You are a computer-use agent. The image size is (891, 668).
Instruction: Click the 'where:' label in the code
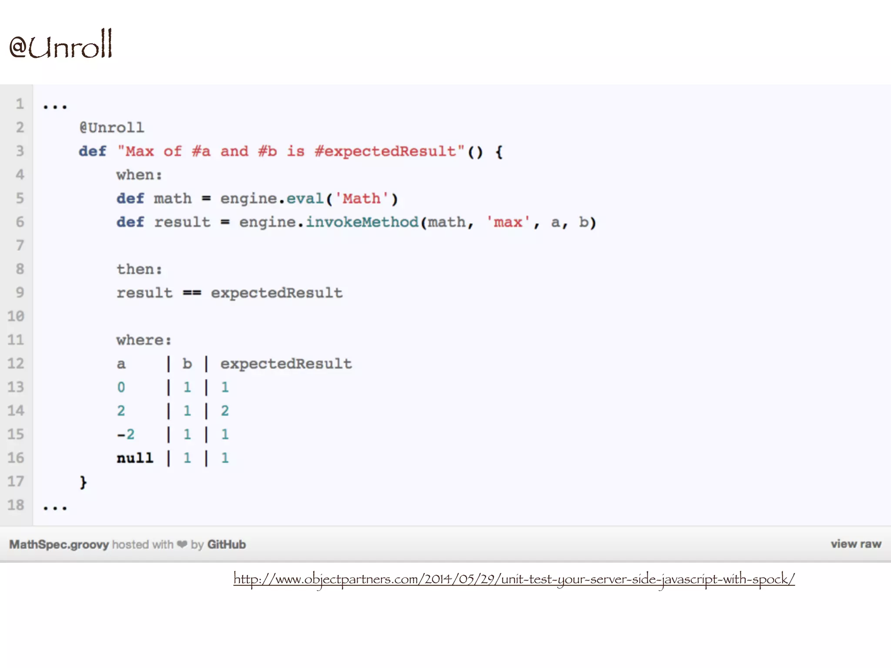coord(144,340)
